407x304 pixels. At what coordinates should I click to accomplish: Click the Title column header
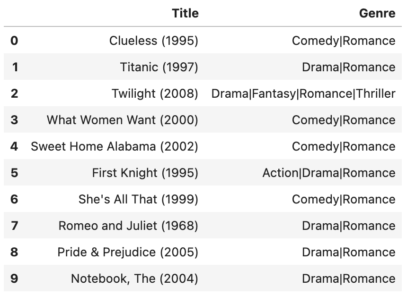tap(186, 13)
